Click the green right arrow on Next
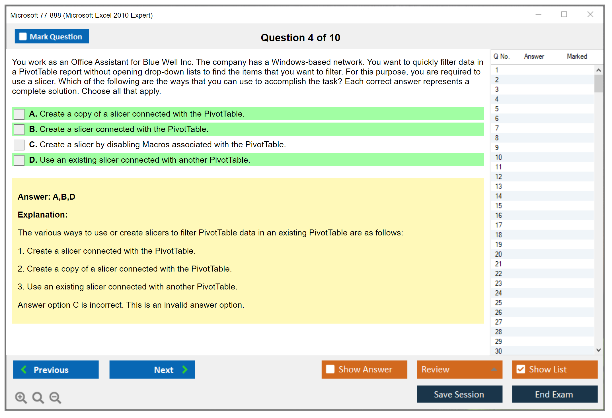The height and width of the screenshot is (418, 612). click(185, 369)
